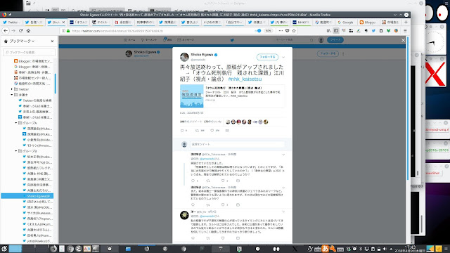The width and height of the screenshot is (450, 253).
Task: Click the background フォローする button on the profile bar
Action: (328, 53)
